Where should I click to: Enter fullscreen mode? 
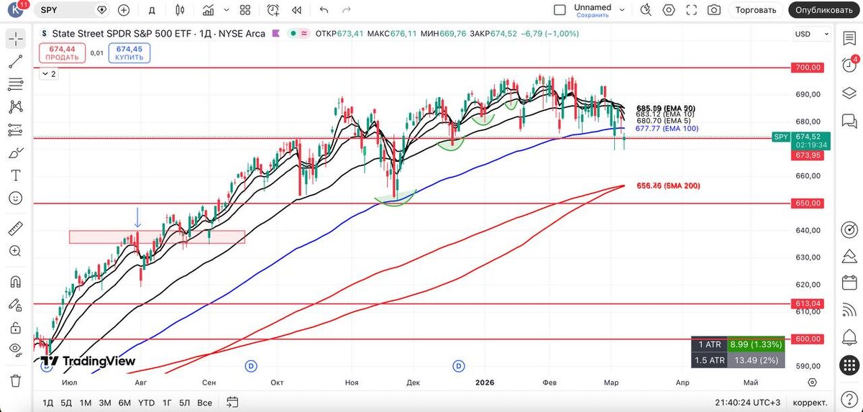click(692, 10)
